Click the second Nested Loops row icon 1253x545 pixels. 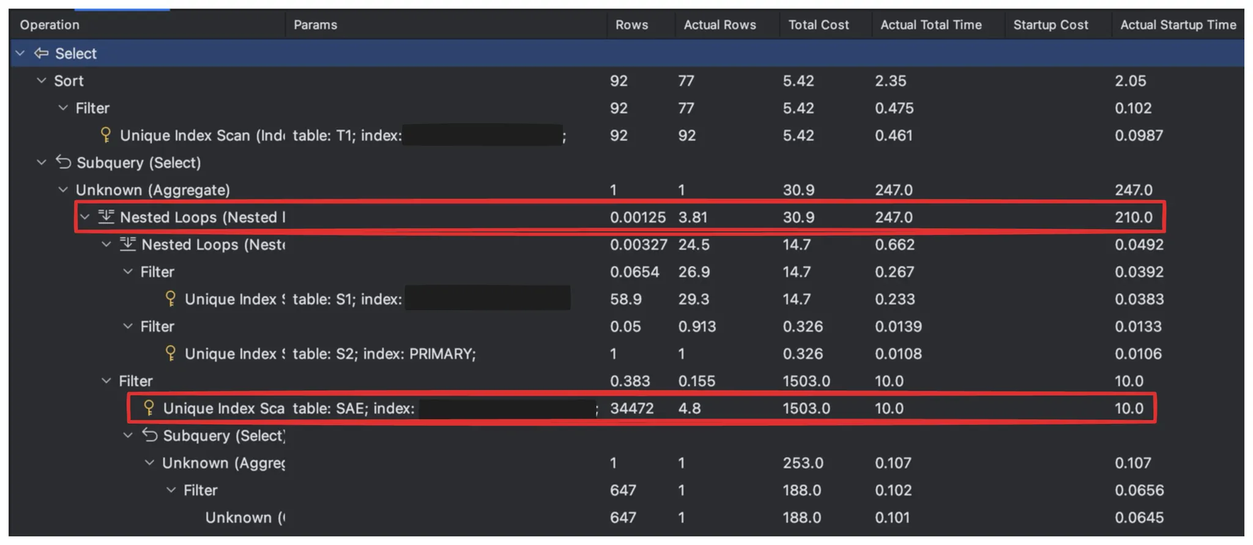point(127,244)
